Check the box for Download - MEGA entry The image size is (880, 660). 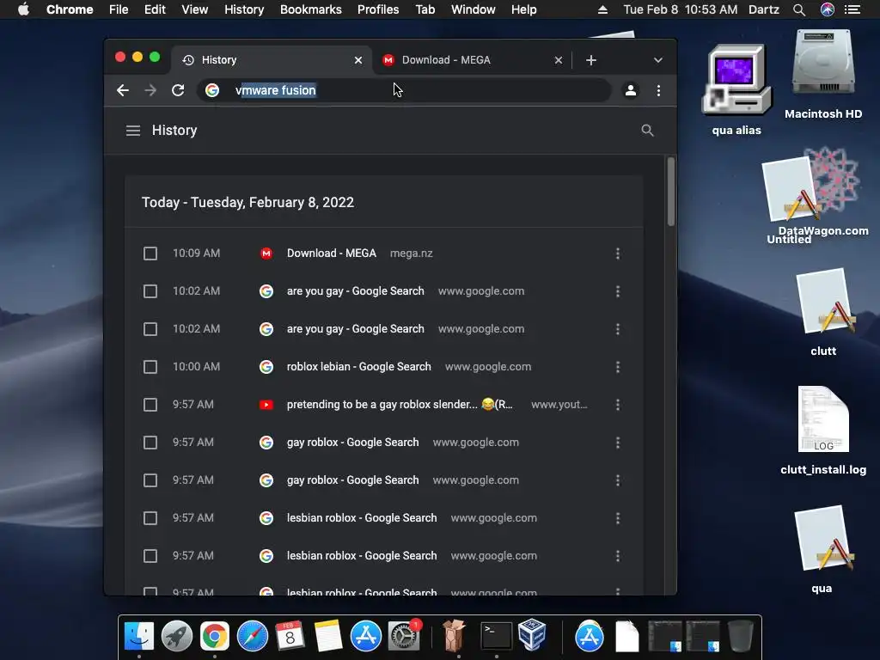(150, 254)
